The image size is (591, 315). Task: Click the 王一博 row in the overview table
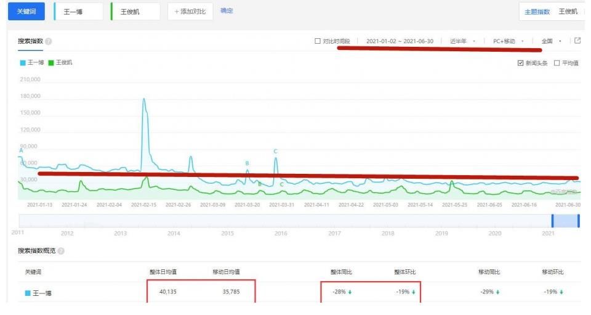300,292
